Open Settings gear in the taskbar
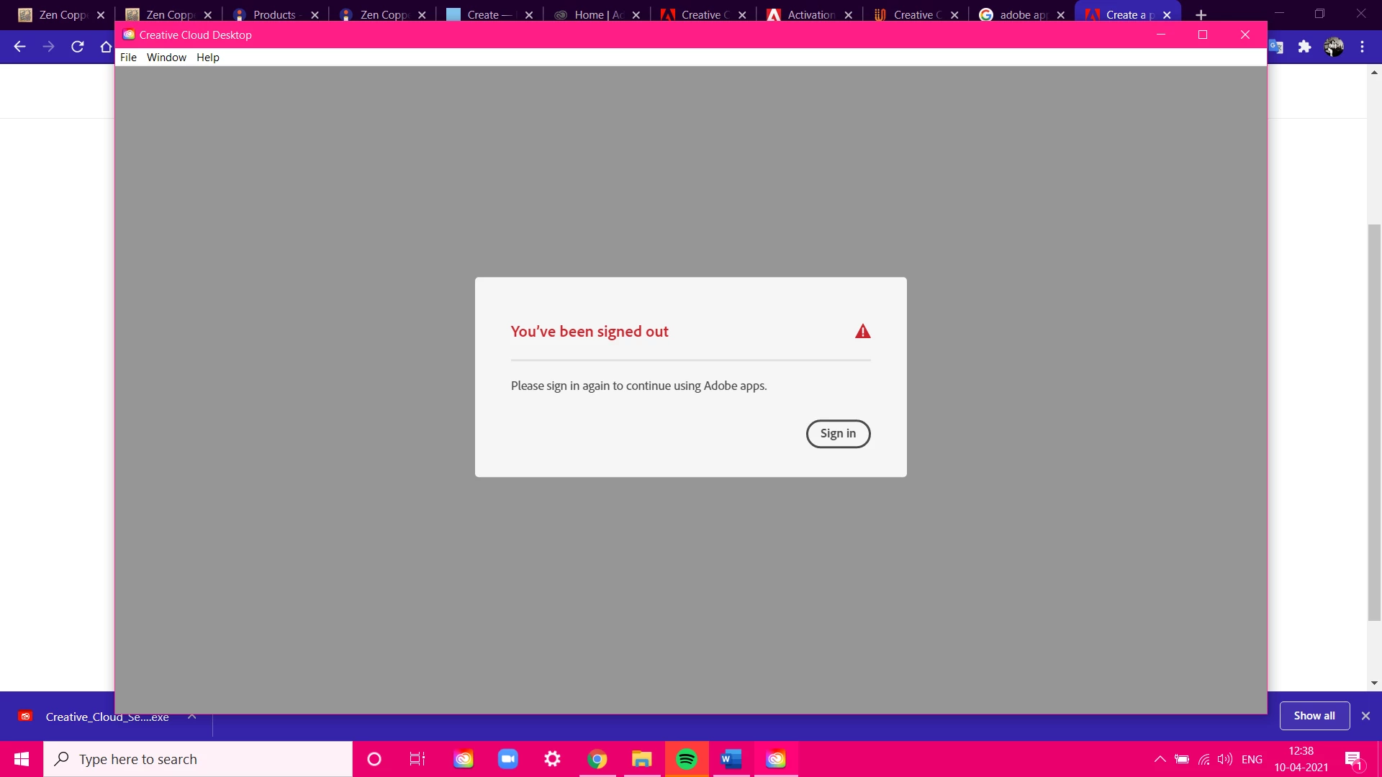This screenshot has width=1382, height=777. tap(552, 759)
